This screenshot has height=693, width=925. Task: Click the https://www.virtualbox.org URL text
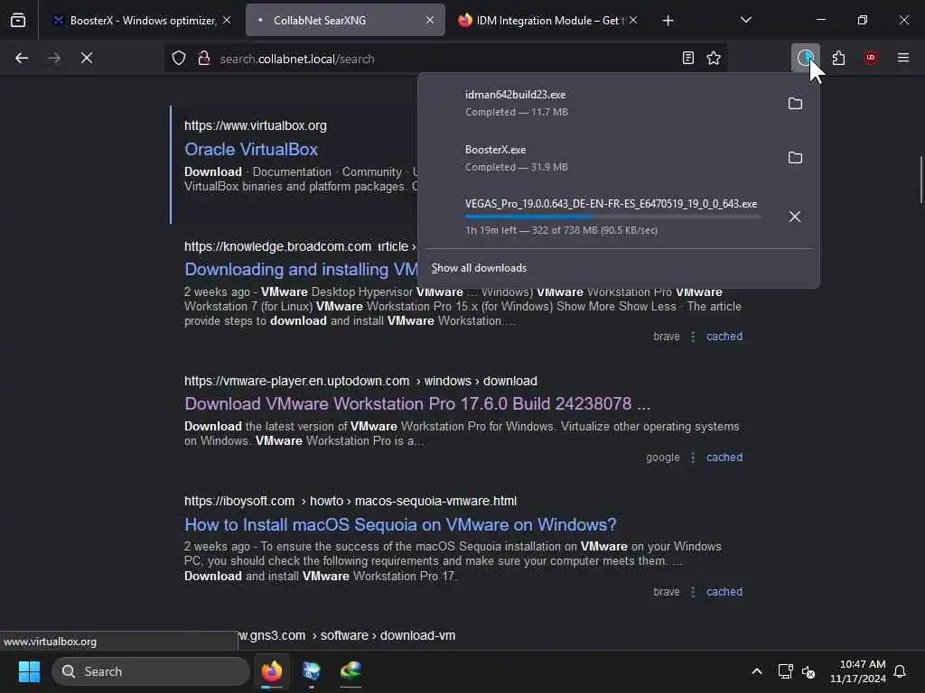(x=256, y=125)
